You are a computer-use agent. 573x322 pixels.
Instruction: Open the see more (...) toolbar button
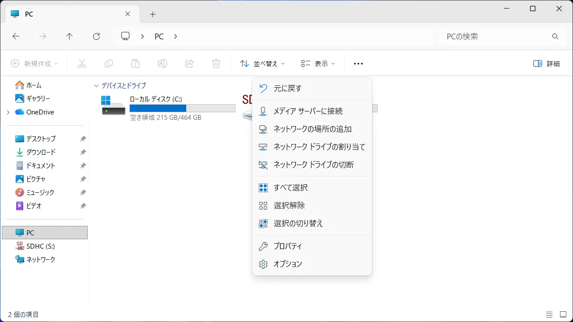(358, 64)
